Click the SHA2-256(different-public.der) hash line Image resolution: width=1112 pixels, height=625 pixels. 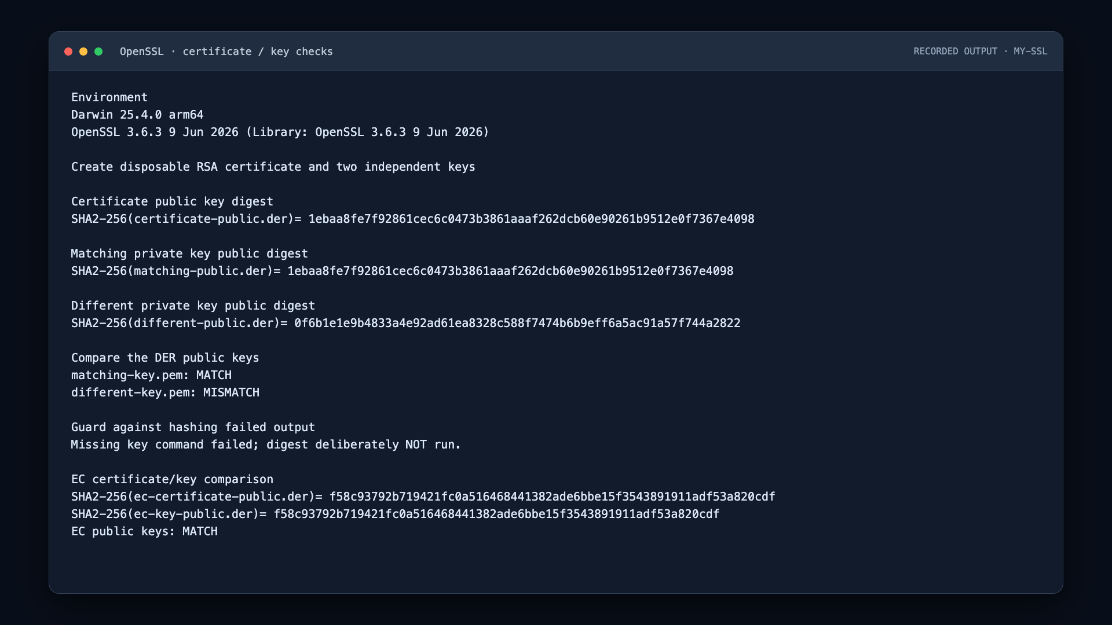pyautogui.click(x=406, y=323)
